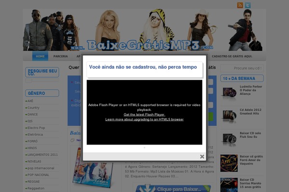Click the Ludmila Ferber album thumbnail
Viewport: 289px width, 192px height.
click(229, 93)
